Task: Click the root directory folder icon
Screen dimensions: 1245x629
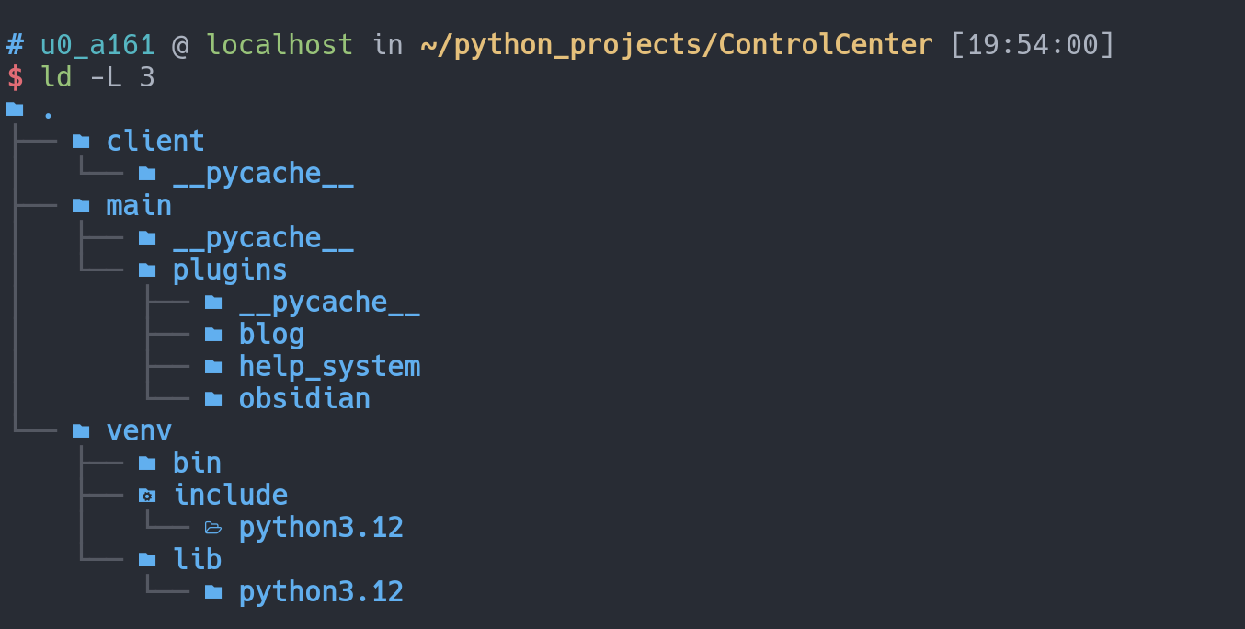Action: 15,109
